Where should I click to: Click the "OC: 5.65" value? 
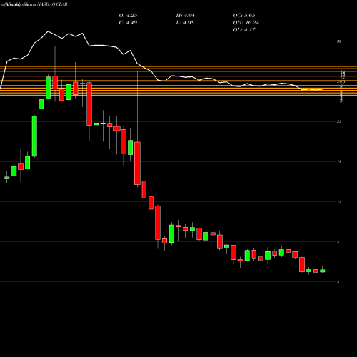(x=244, y=16)
